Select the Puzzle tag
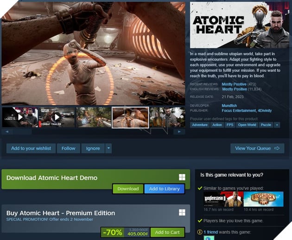Viewport: 292px width, 240px height. point(266,125)
